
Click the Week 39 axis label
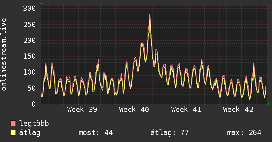[82, 110]
